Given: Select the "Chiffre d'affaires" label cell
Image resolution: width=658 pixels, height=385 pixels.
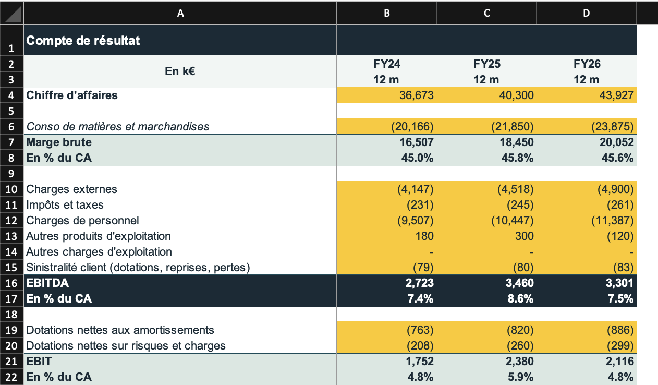Looking at the screenshot, I should 180,95.
